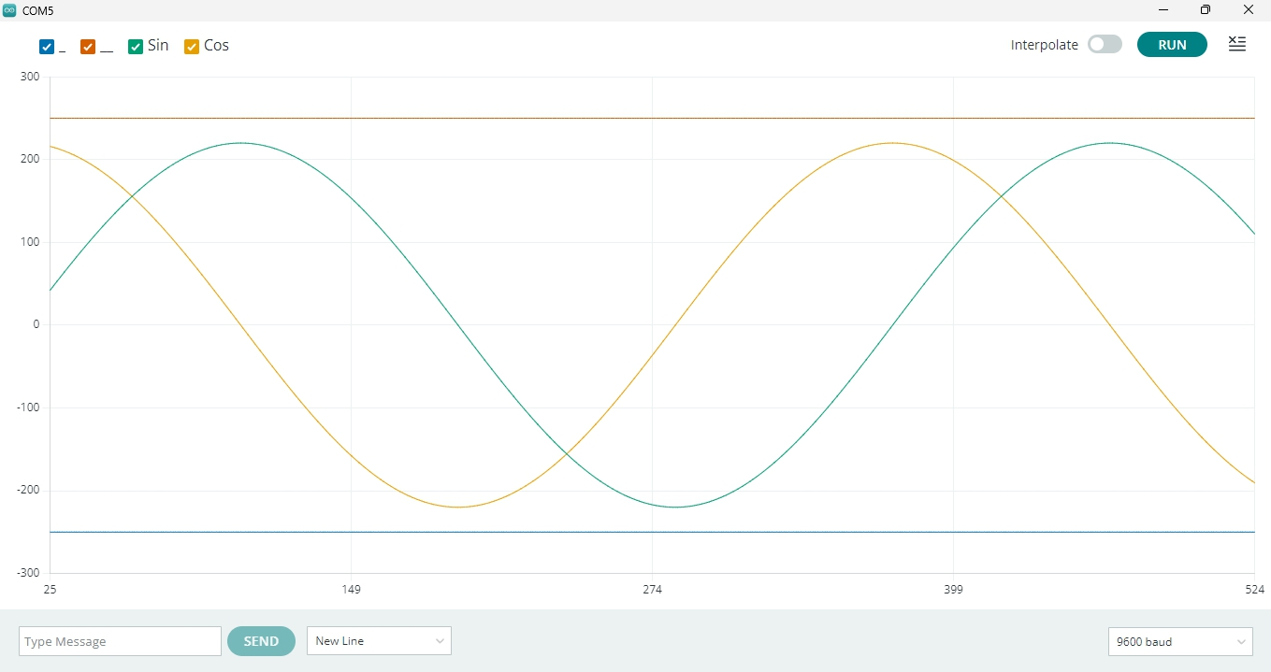Click the Interpolate switch knob
The width and height of the screenshot is (1271, 672).
coord(1097,44)
